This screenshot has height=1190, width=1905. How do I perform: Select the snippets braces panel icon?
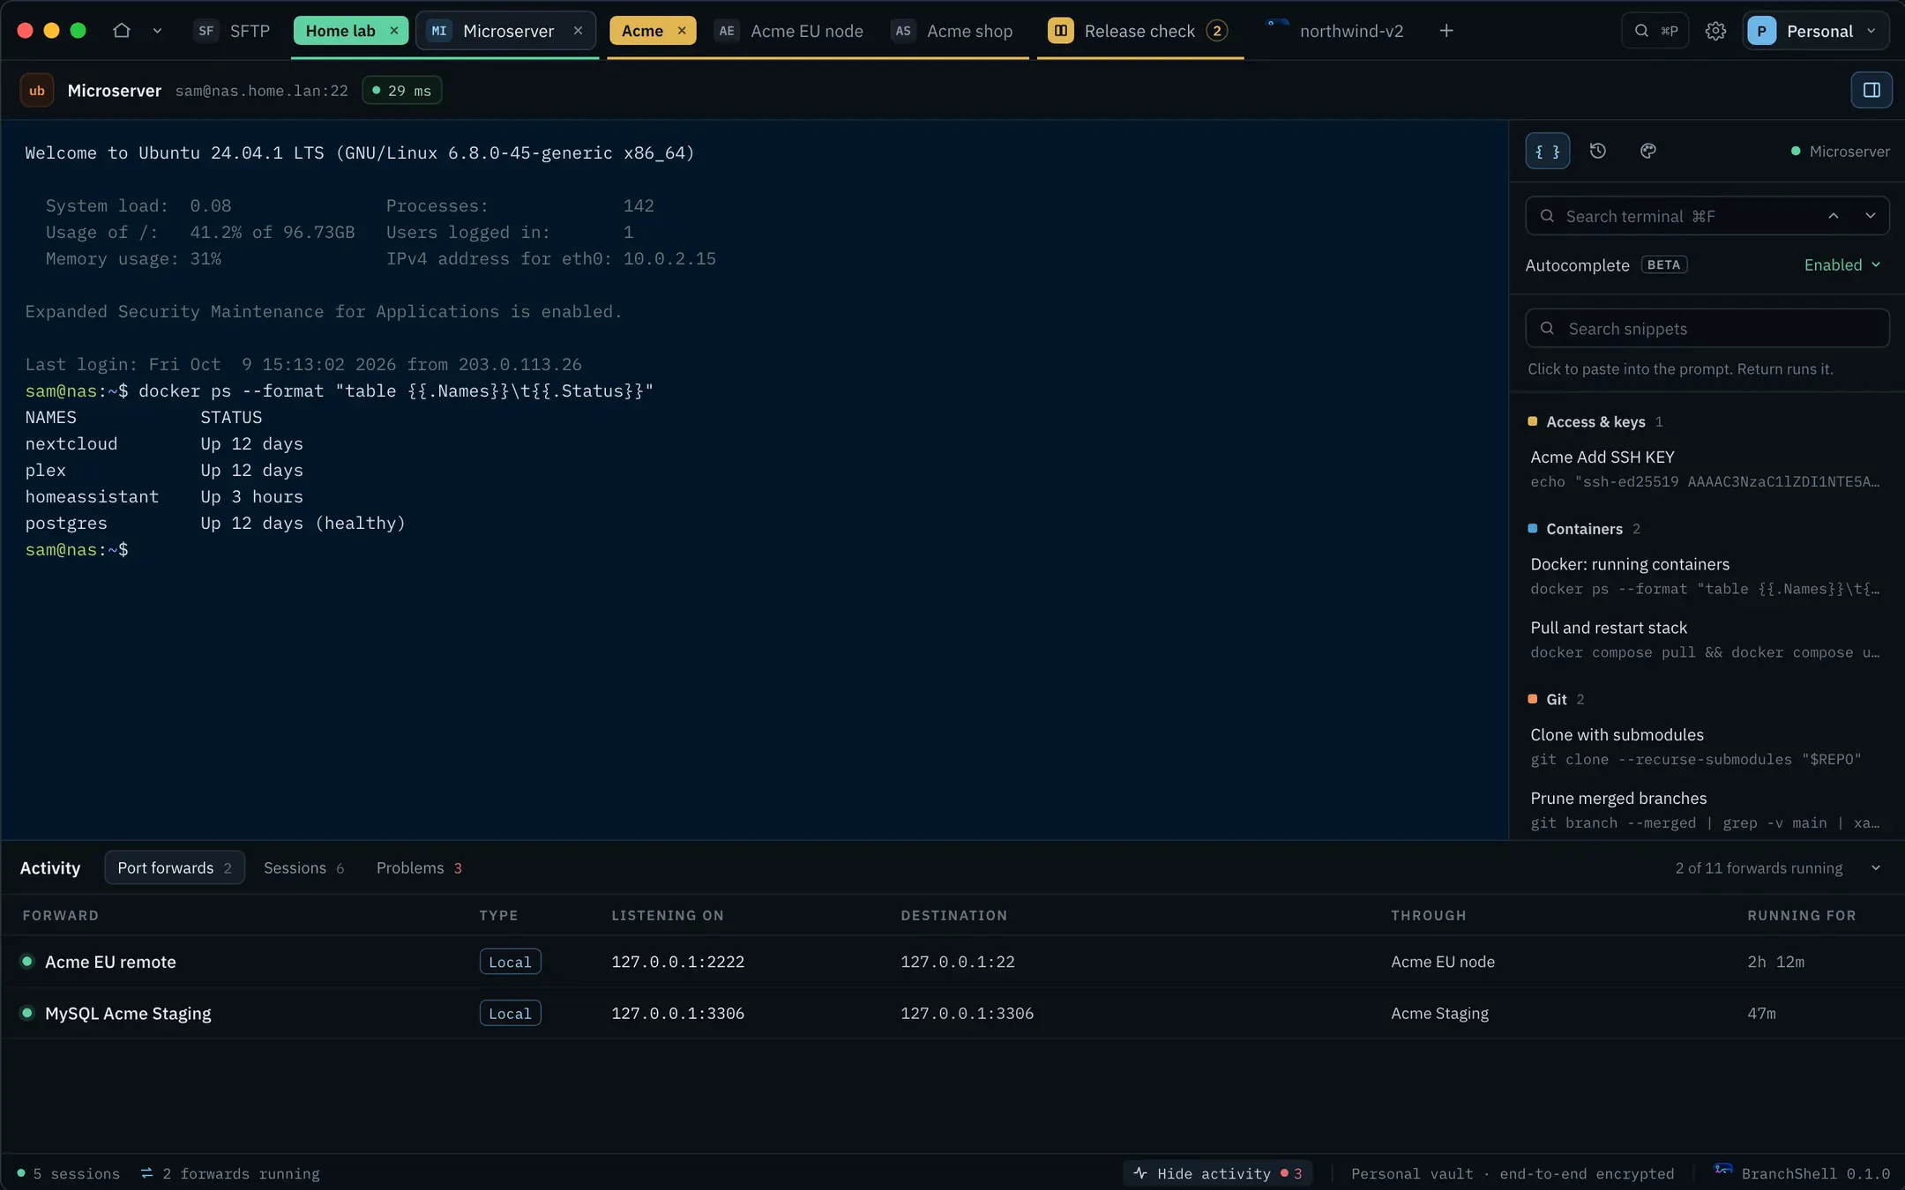1548,152
